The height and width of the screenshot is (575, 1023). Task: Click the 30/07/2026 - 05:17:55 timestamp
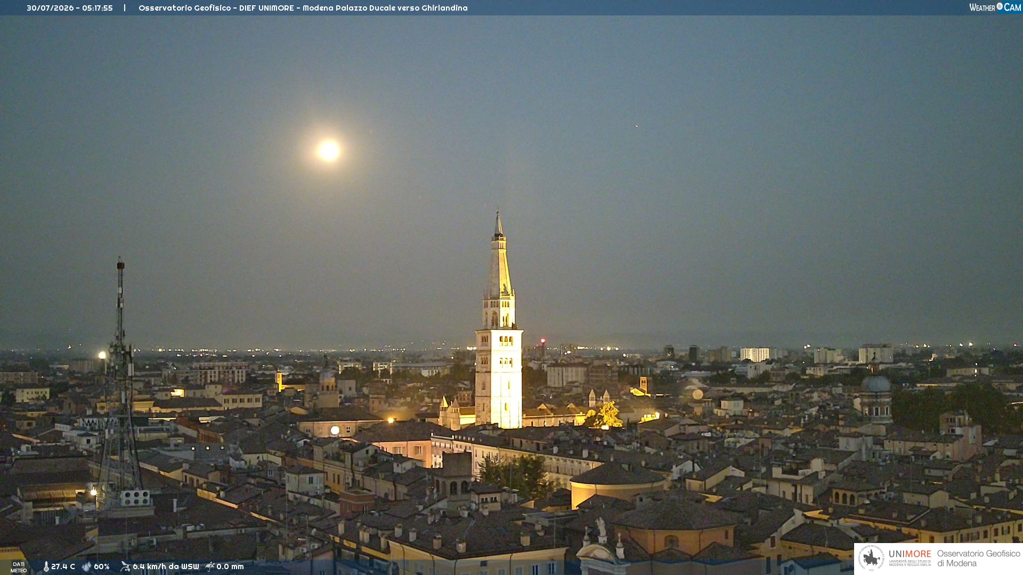point(70,8)
